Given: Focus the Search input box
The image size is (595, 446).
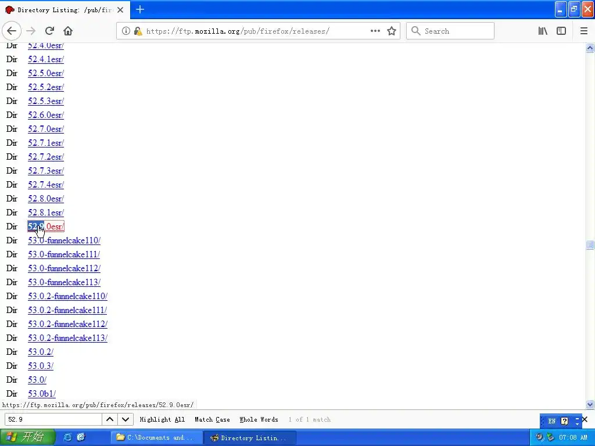Looking at the screenshot, I should tap(450, 31).
